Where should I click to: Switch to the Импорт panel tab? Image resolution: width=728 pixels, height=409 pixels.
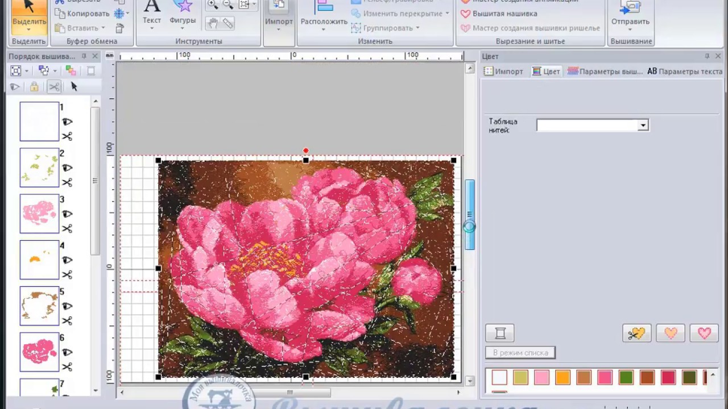coord(503,72)
